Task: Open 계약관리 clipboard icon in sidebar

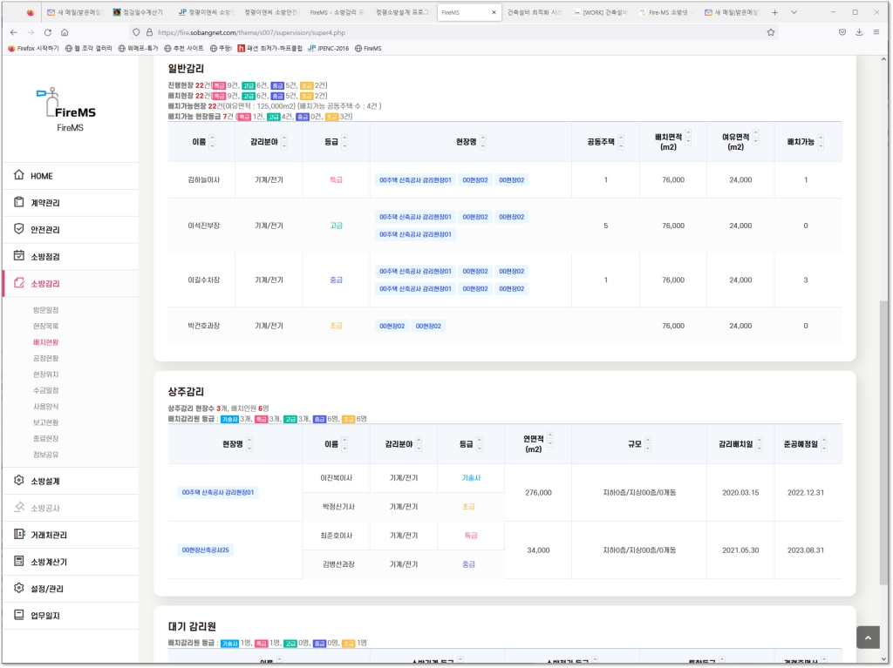Action: [x=19, y=202]
